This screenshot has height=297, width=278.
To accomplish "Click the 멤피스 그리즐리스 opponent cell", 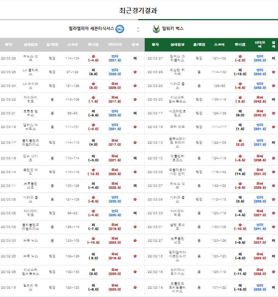I will click(177, 58).
